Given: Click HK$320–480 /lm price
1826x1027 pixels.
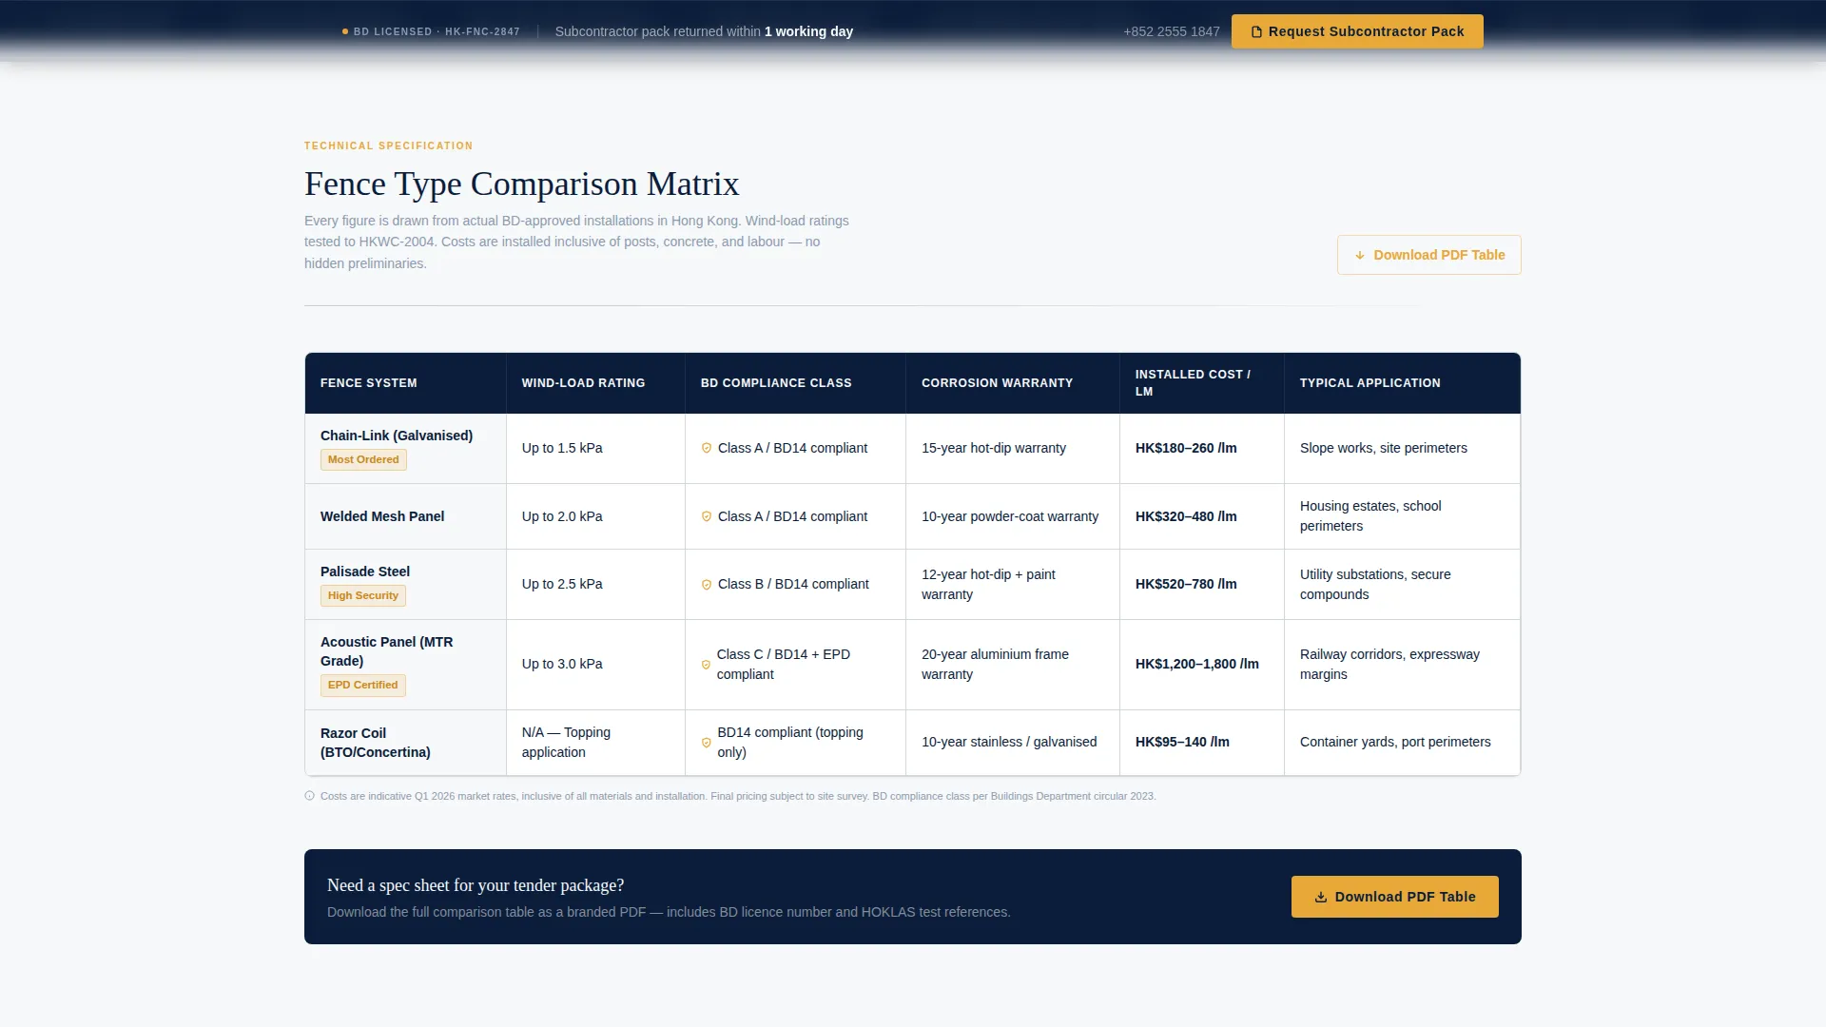Looking at the screenshot, I should pyautogui.click(x=1186, y=516).
